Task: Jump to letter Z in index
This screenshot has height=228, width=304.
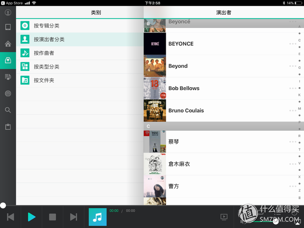Action: pos(299,191)
